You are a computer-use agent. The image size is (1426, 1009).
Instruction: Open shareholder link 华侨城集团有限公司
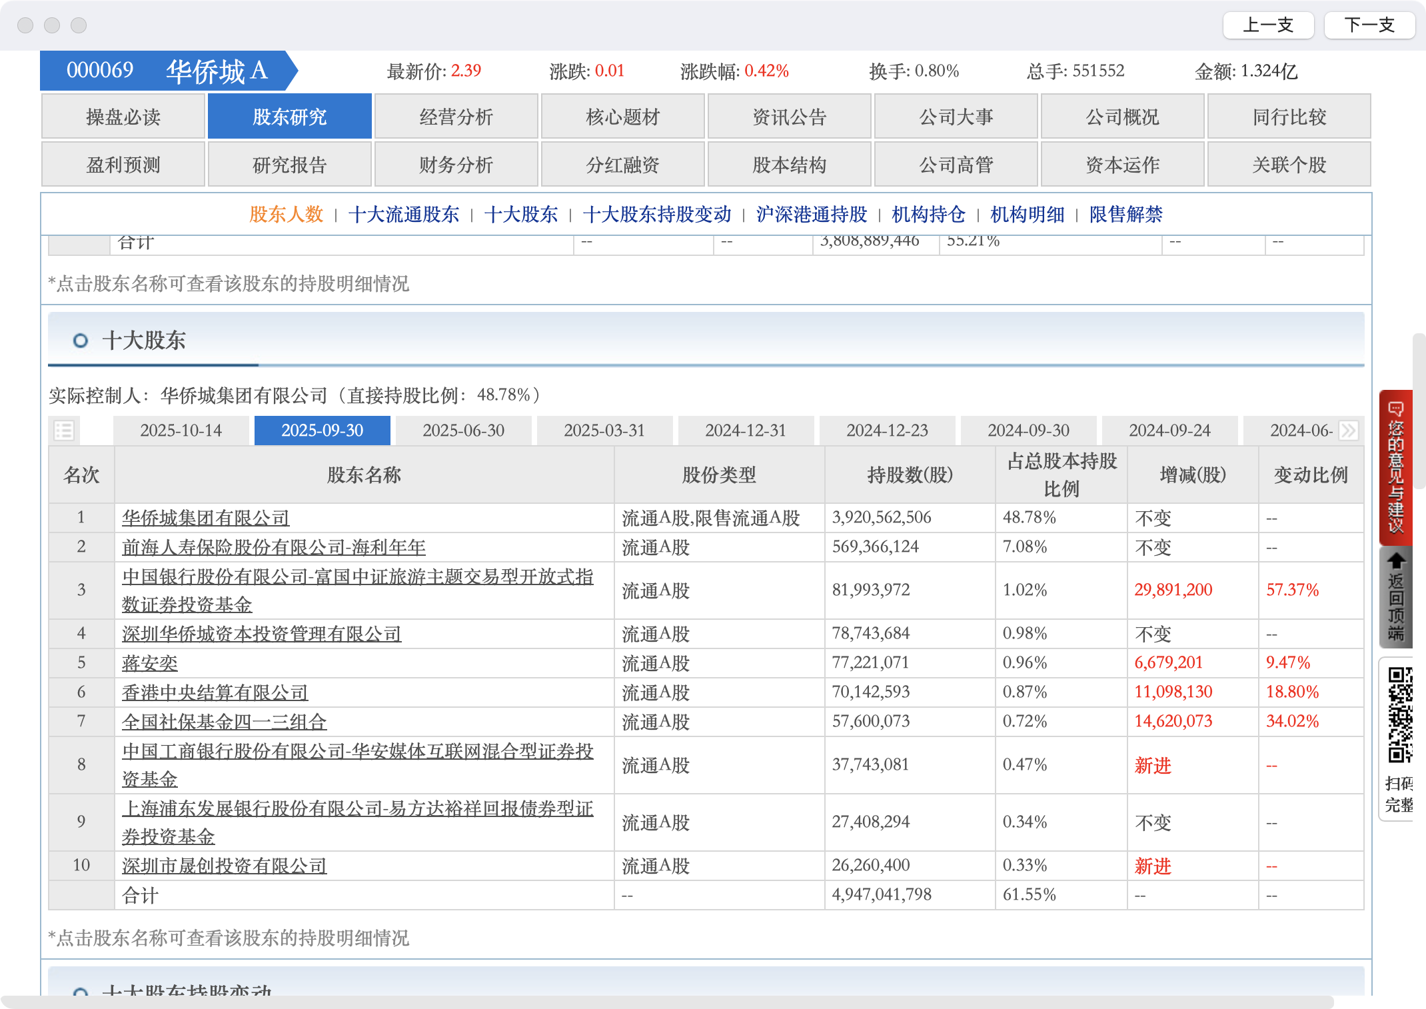tap(205, 518)
